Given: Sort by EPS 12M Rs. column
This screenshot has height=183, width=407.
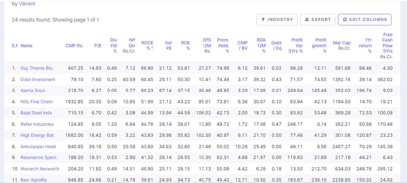Looking at the screenshot, I should click(x=207, y=46).
